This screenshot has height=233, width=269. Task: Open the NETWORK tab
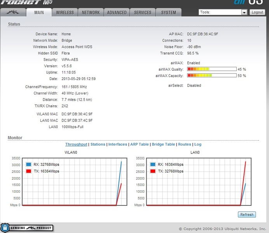[x=91, y=12]
